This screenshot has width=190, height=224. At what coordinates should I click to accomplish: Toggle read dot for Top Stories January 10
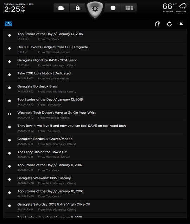coord(9,193)
